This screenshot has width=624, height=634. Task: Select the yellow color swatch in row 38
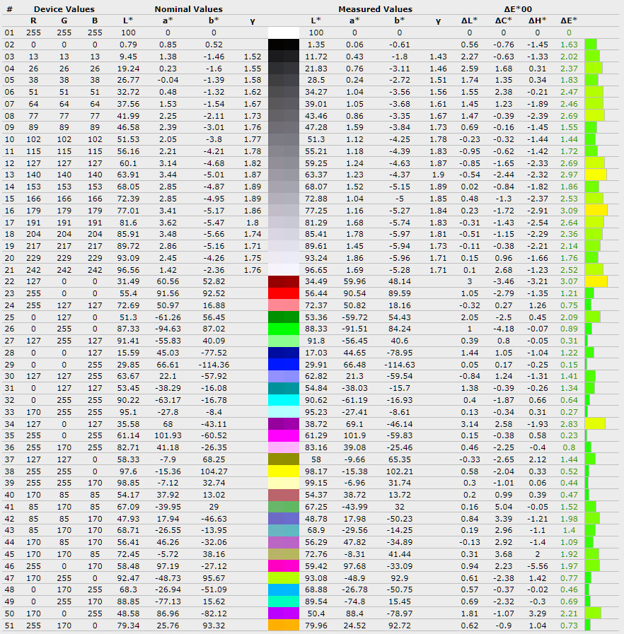click(284, 471)
